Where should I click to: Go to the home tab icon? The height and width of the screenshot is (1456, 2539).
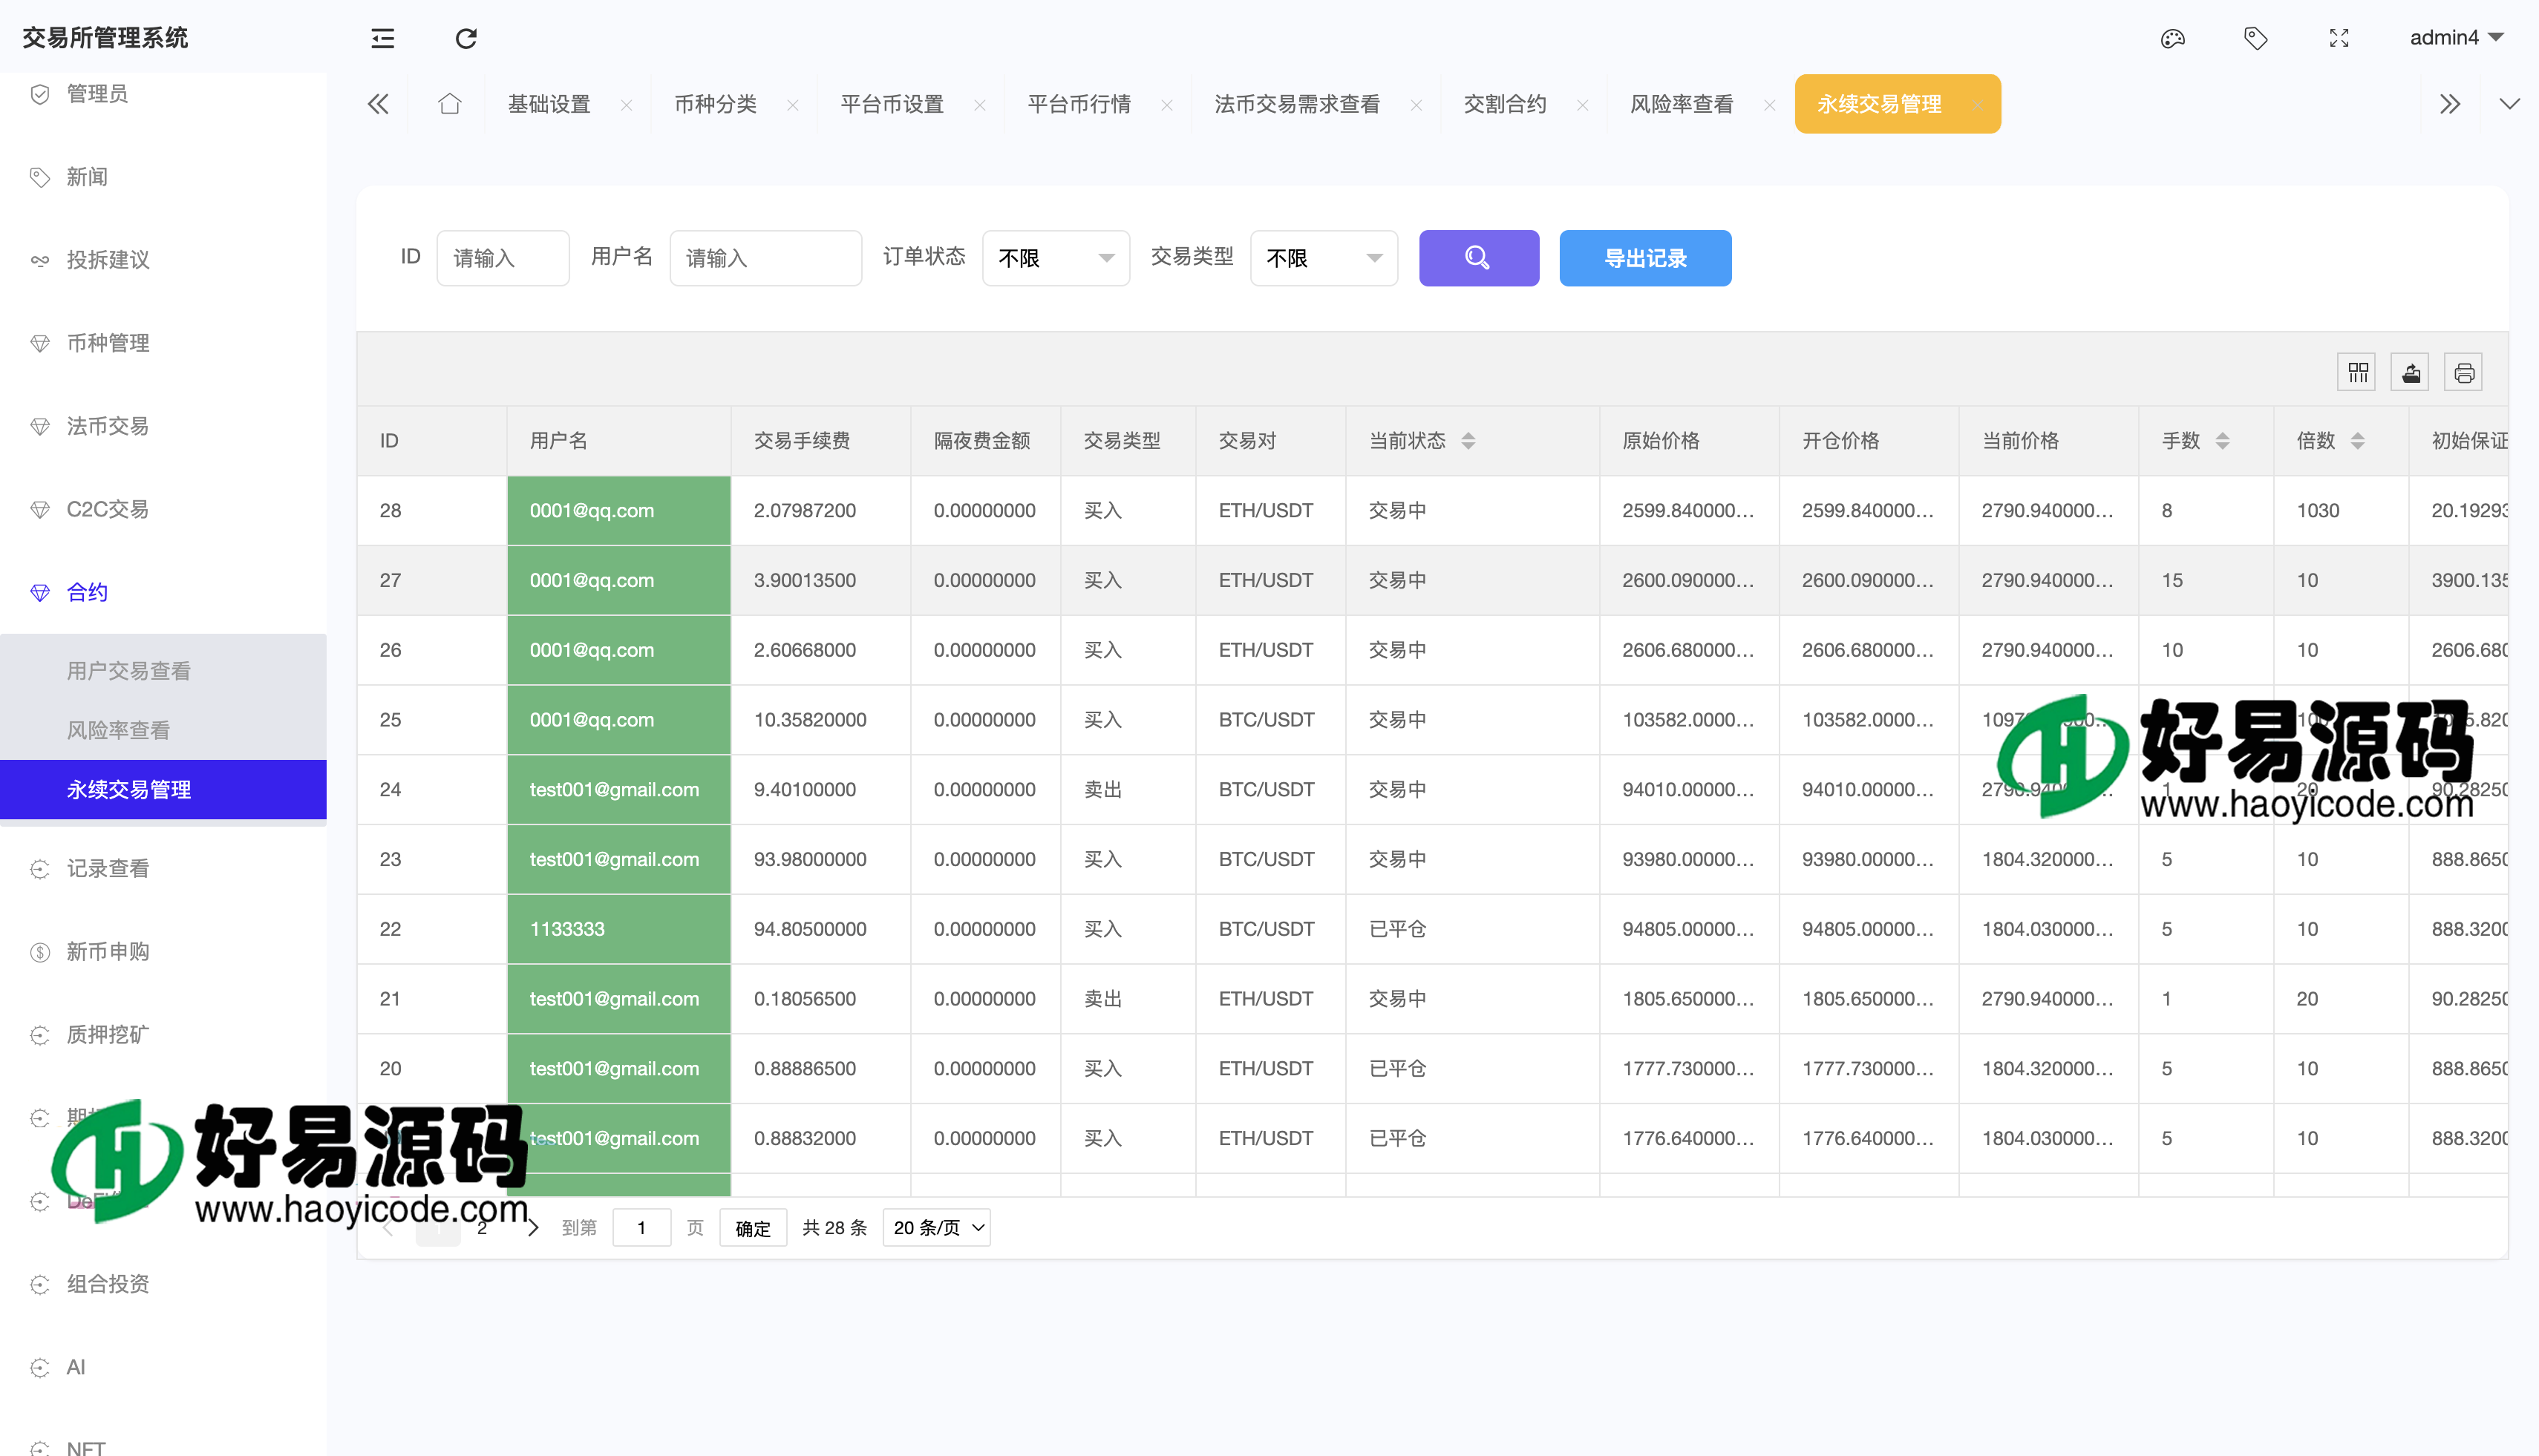coord(449,104)
